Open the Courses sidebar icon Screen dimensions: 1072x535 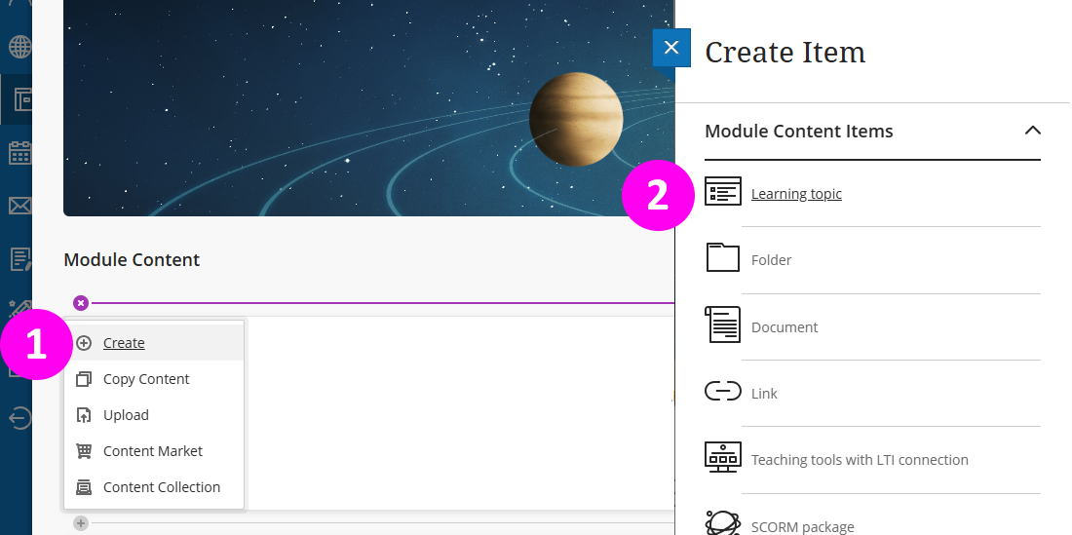(22, 99)
